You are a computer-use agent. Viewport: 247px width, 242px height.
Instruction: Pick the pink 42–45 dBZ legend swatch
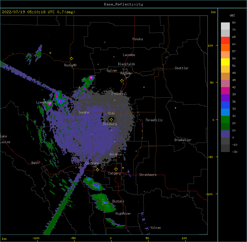click(x=225, y=83)
